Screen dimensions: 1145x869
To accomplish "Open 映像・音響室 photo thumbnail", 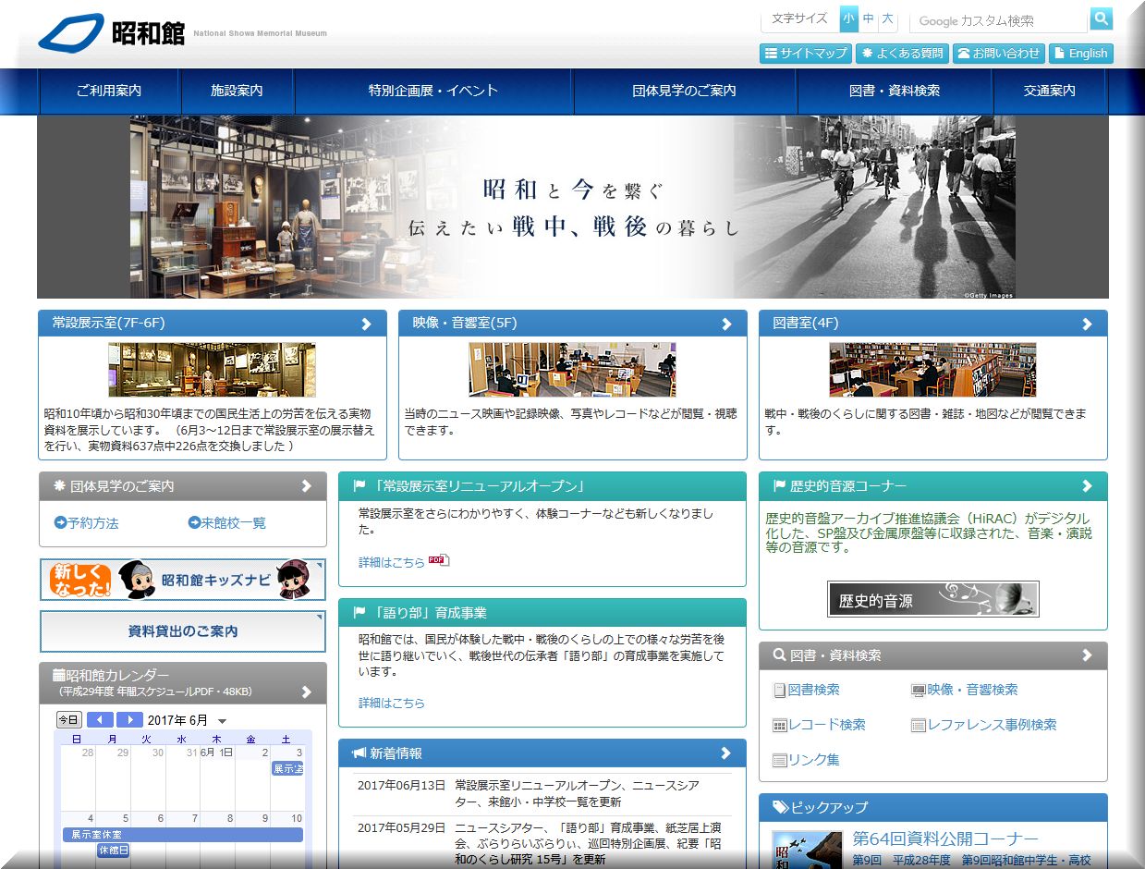I will [572, 370].
